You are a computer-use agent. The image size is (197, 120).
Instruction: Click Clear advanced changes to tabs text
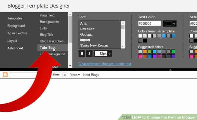coord(105,64)
